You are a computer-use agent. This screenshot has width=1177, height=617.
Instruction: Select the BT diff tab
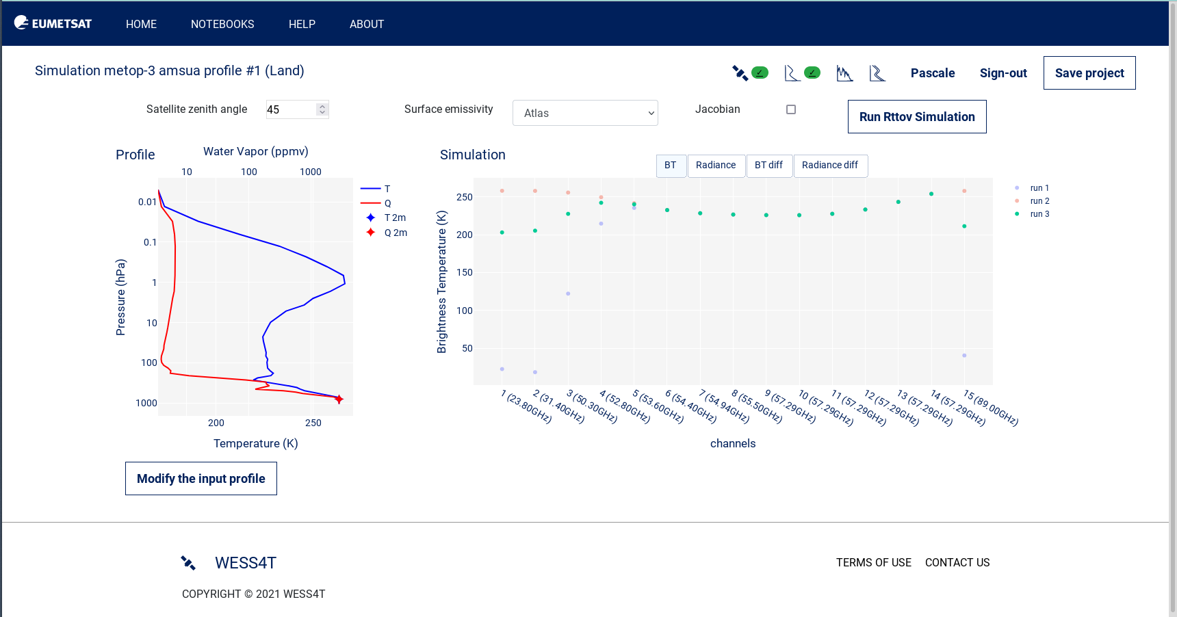tap(769, 166)
